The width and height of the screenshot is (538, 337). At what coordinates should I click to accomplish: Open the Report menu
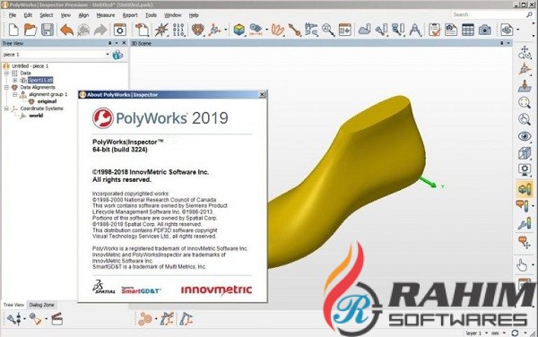pos(130,15)
